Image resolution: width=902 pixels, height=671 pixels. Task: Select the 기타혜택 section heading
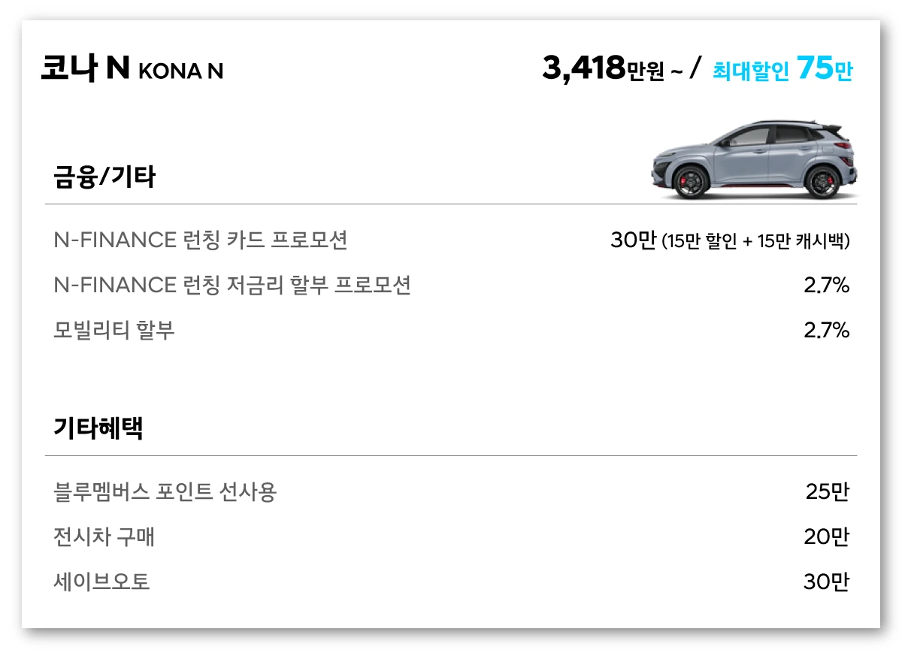tap(98, 429)
